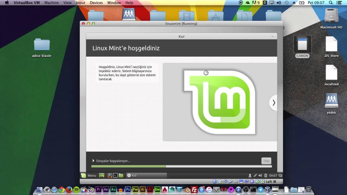Open the Trash in the Dock

tap(308, 190)
